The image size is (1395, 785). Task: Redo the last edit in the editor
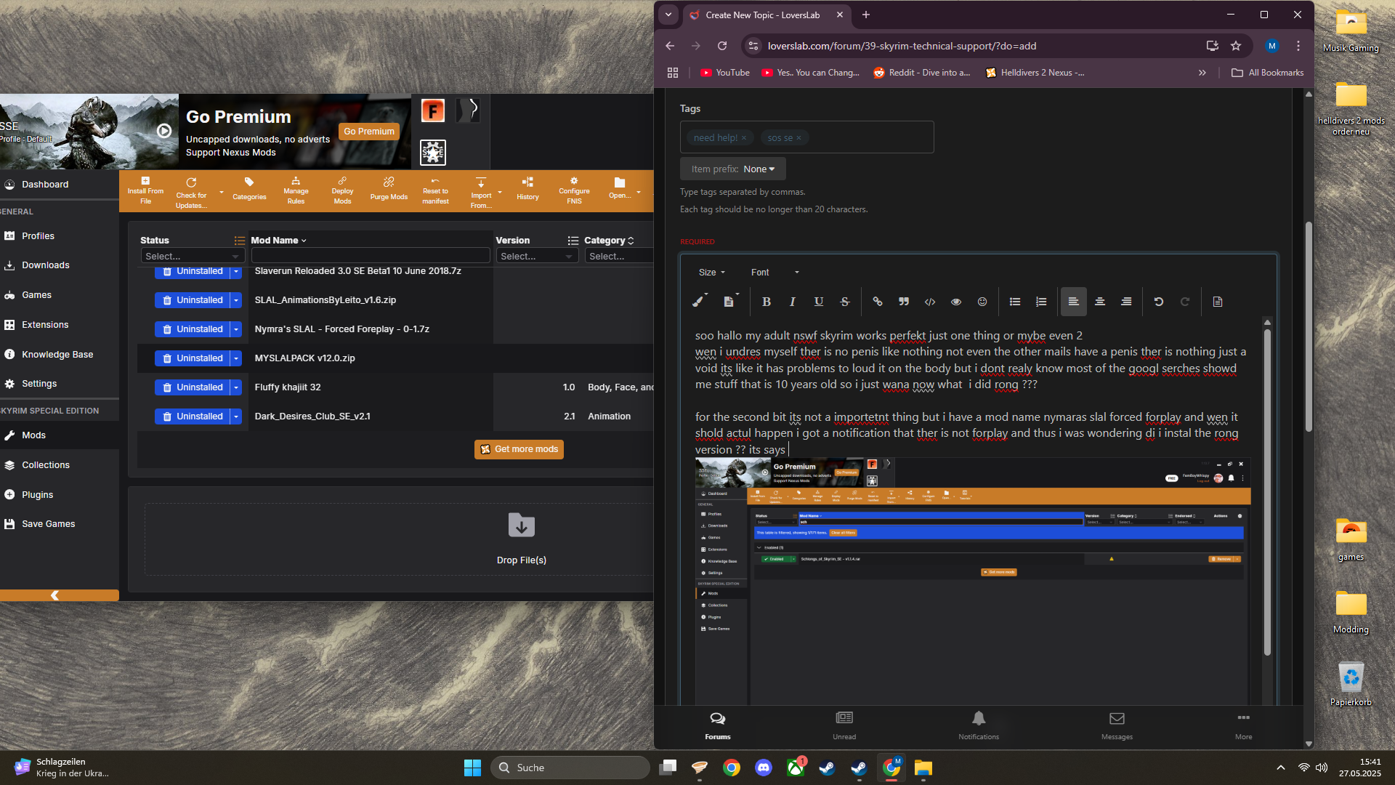(x=1185, y=302)
